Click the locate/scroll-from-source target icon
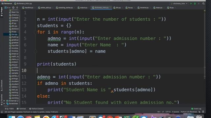This screenshot has width=211, height=118. click(13, 8)
